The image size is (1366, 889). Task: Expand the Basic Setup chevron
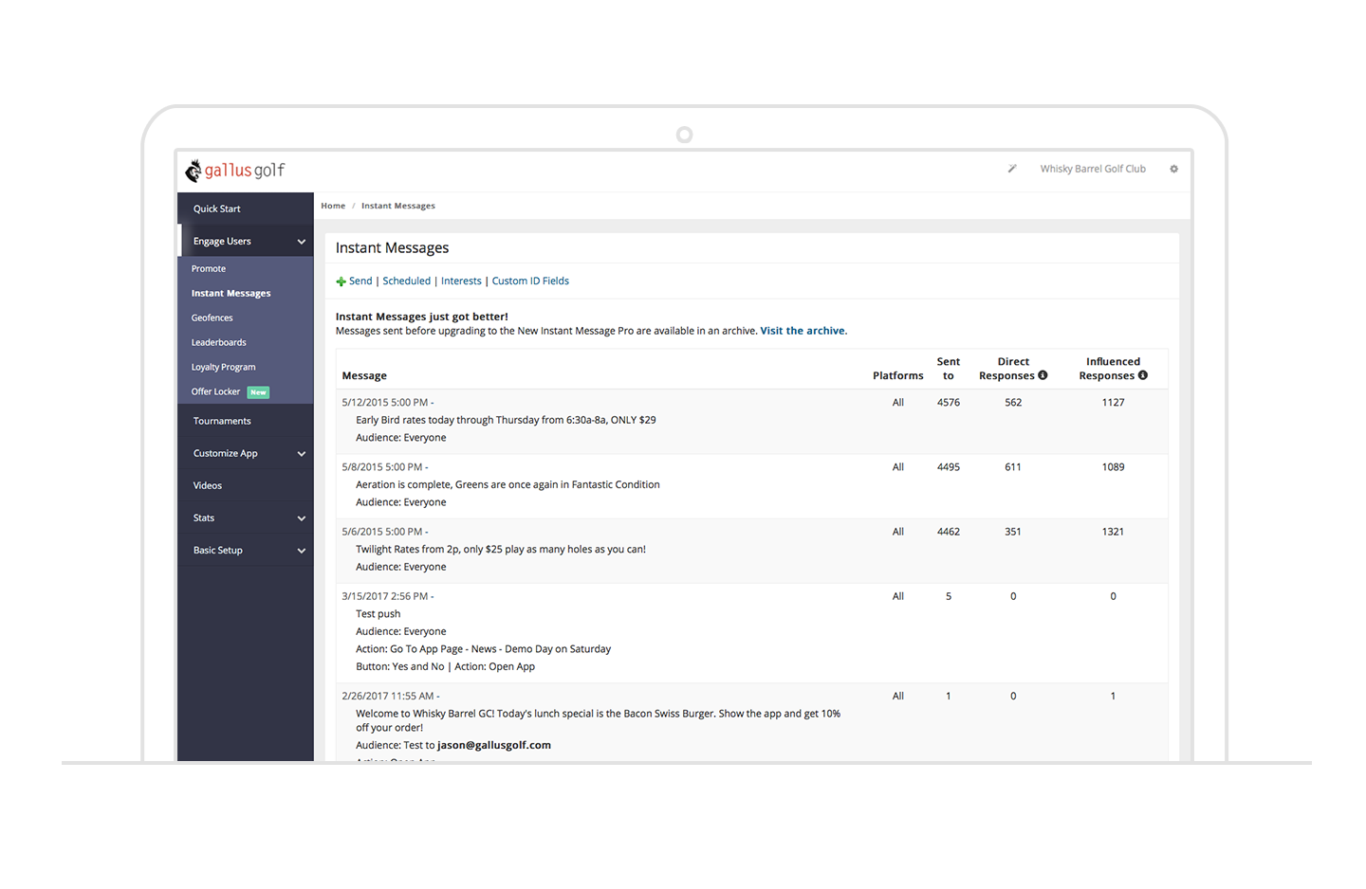click(x=302, y=551)
